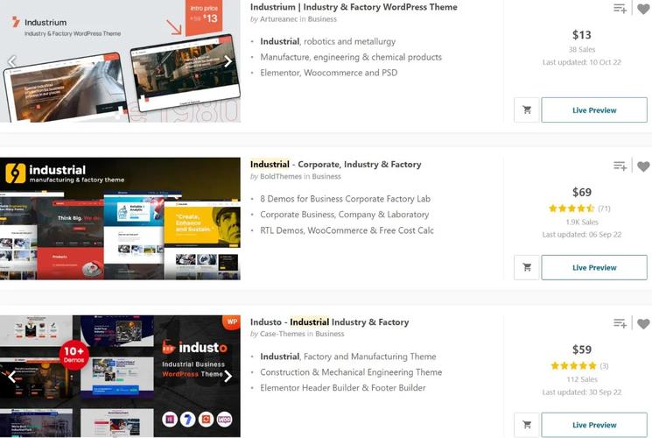Visit author BoldThemes profile

pyautogui.click(x=282, y=177)
